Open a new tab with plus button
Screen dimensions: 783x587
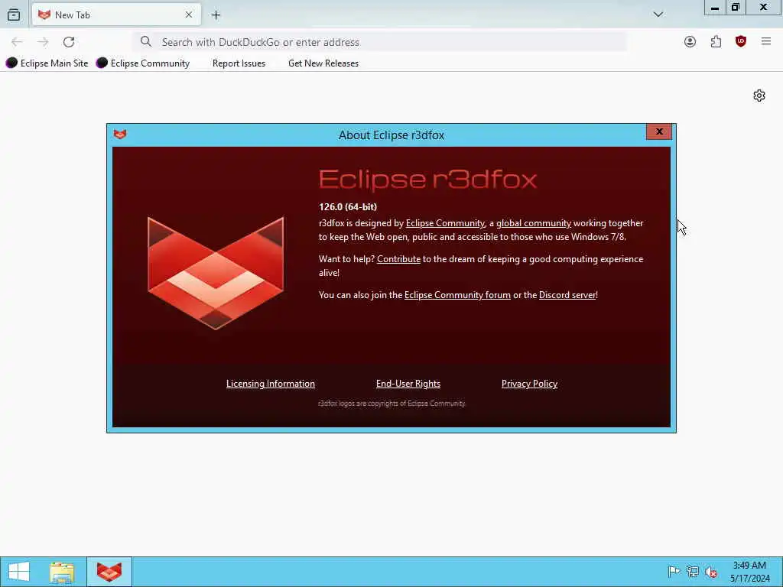pyautogui.click(x=216, y=15)
